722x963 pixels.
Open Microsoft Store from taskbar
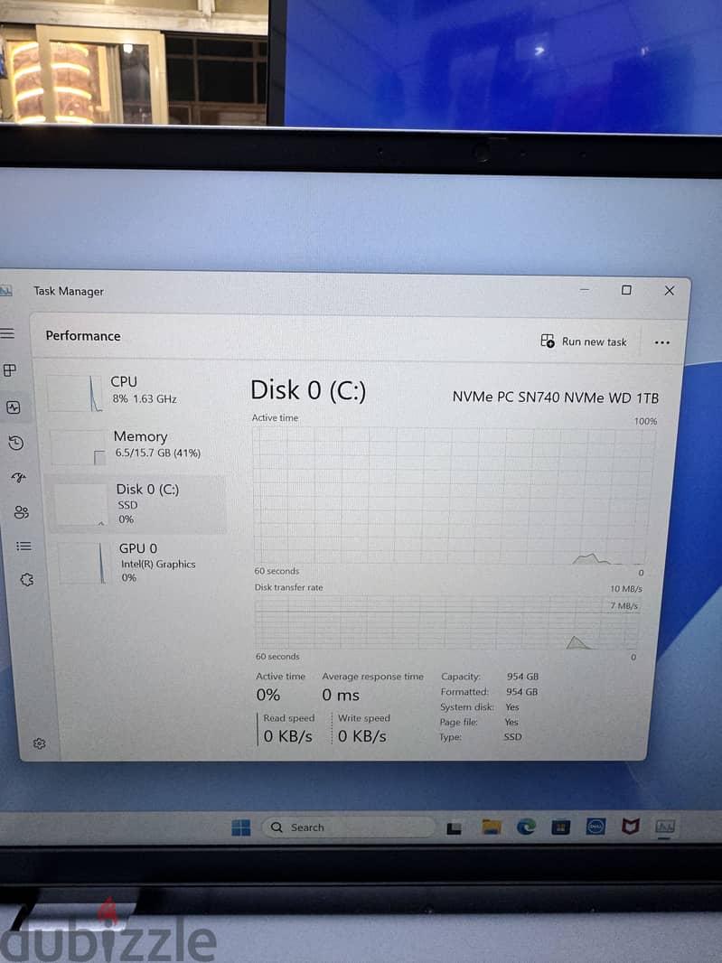[x=560, y=827]
